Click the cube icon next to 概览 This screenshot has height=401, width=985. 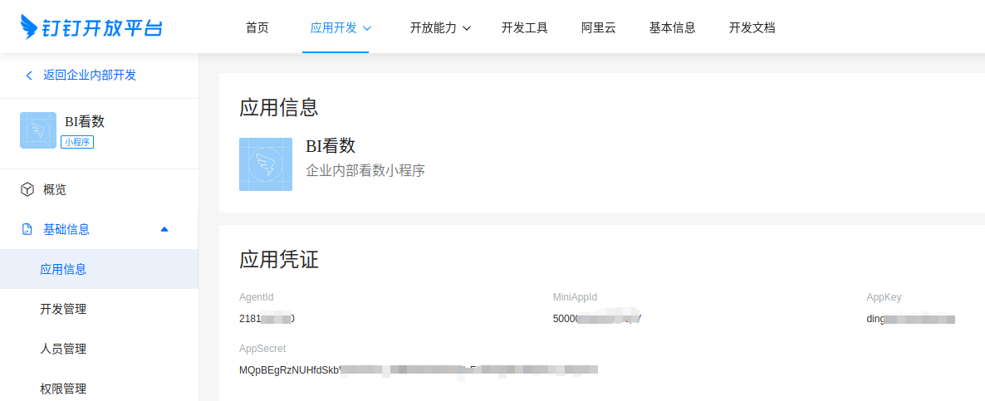27,189
